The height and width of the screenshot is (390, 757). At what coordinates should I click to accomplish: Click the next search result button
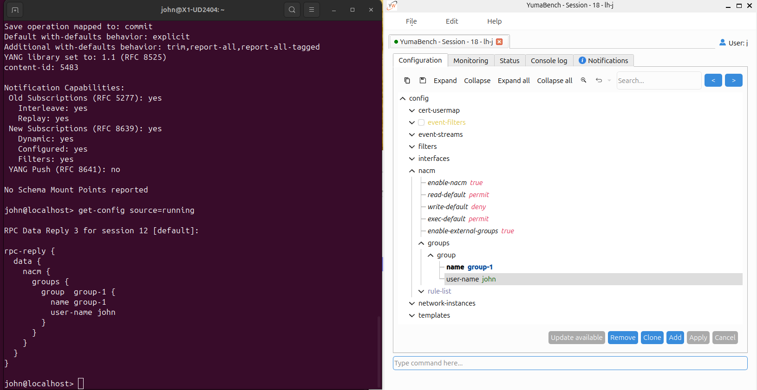[734, 80]
